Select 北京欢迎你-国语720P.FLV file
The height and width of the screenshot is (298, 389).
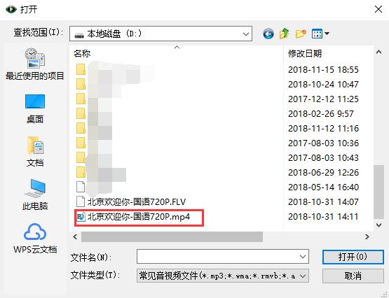coord(131,201)
